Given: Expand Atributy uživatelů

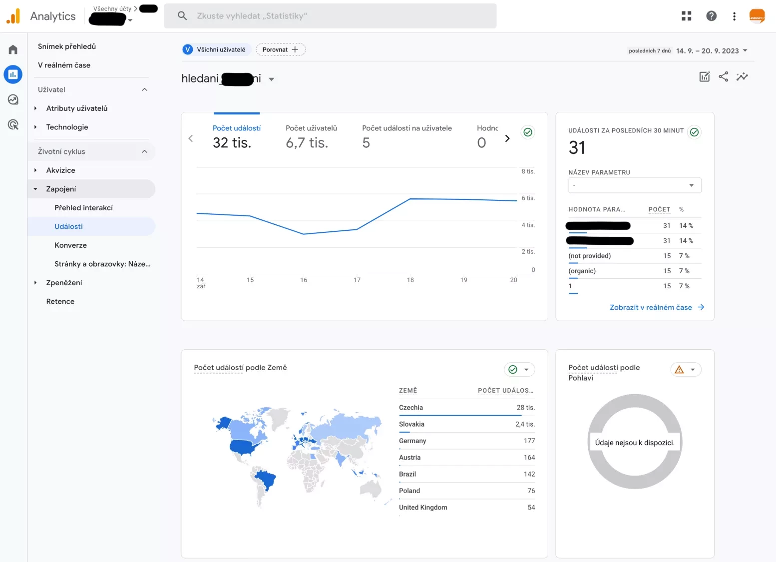Looking at the screenshot, I should tap(35, 108).
